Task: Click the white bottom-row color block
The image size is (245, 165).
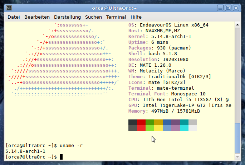Action: pyautogui.click(x=193, y=128)
